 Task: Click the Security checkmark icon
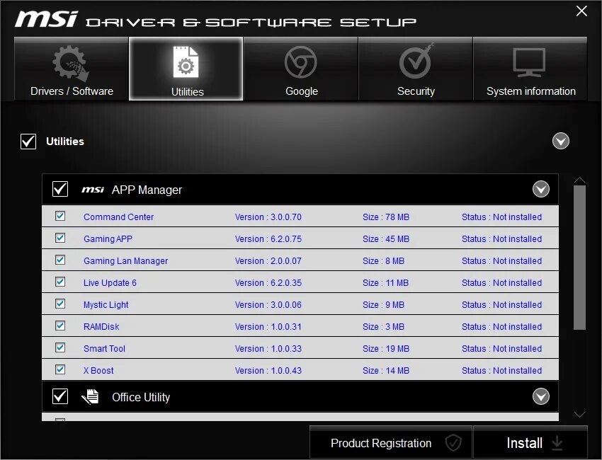coord(416,61)
